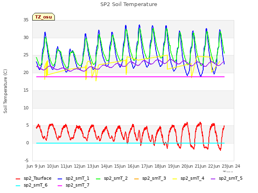Toggle sp2_smT_2 series legend label

point(116,179)
